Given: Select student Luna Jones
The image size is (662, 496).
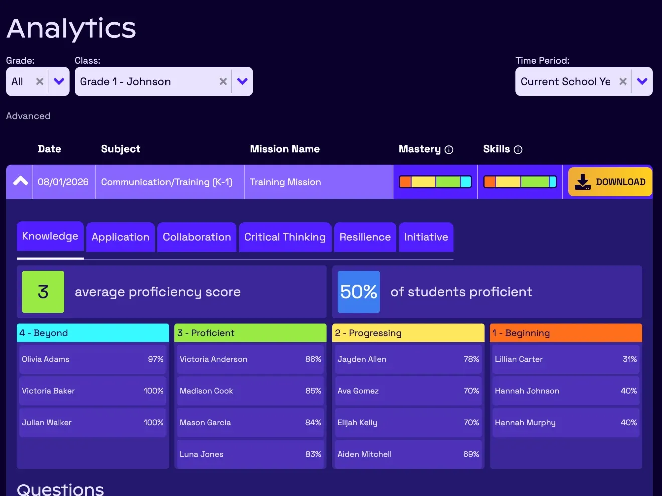Looking at the screenshot, I should tap(250, 454).
